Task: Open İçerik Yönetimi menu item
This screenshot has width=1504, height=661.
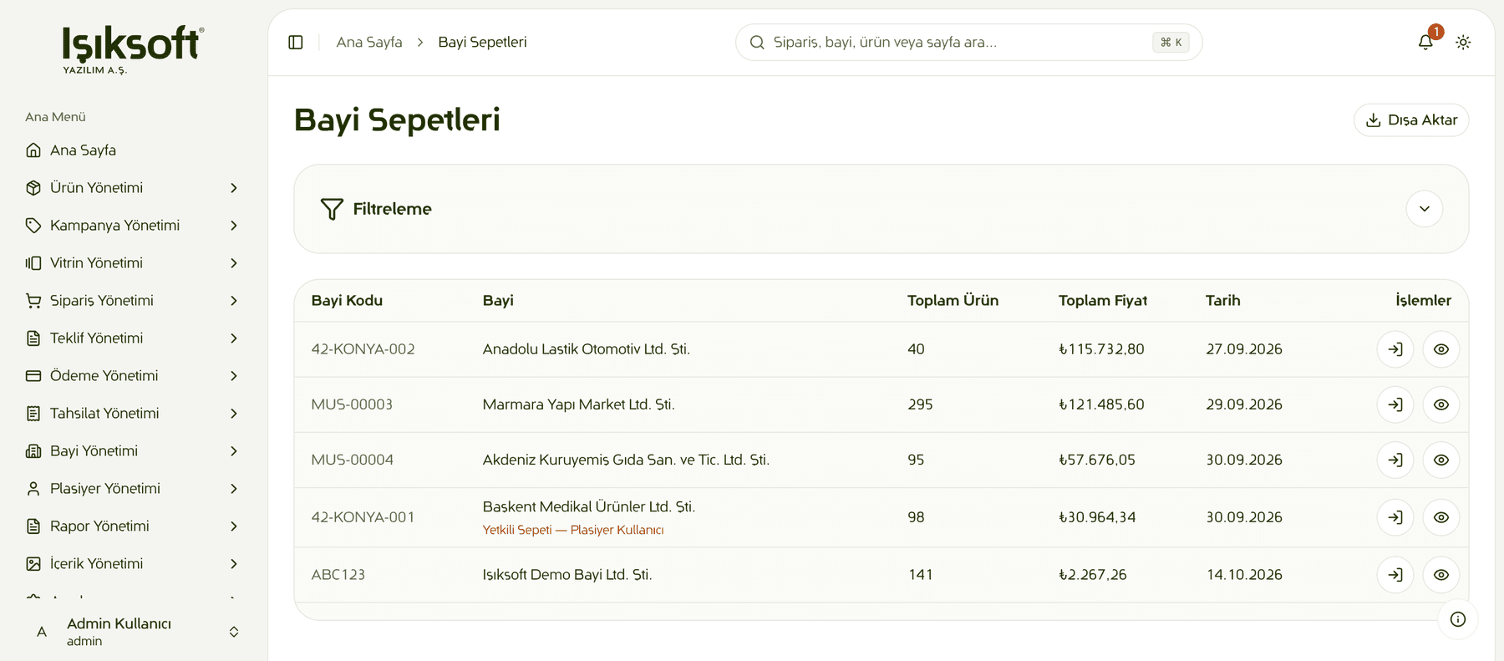Action: point(134,564)
